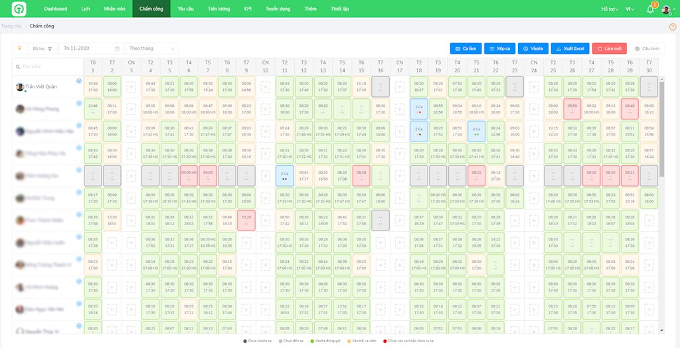Click the add-shift plus icon on CN 3 for Trần Viết Quân
The width and height of the screenshot is (680, 348).
131,86
